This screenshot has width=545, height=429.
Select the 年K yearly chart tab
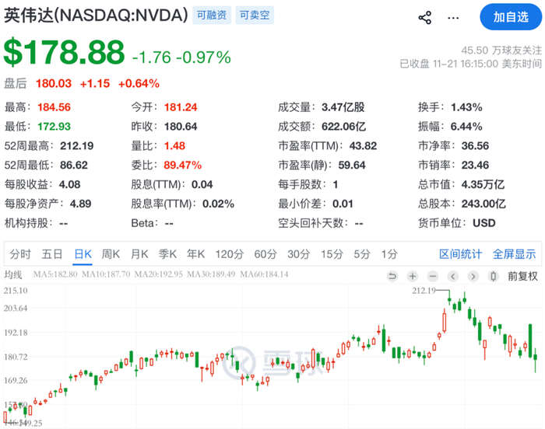pyautogui.click(x=195, y=254)
